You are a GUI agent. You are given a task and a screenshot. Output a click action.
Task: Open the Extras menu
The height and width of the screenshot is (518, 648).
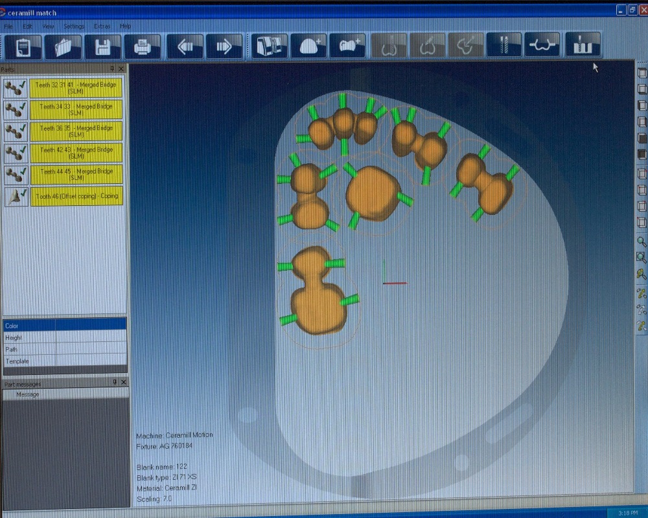click(x=102, y=27)
